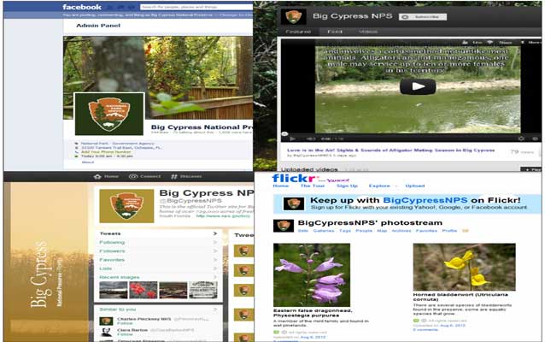Open the Tweets row in Twitter sidebar
The height and width of the screenshot is (342, 545).
(158, 233)
